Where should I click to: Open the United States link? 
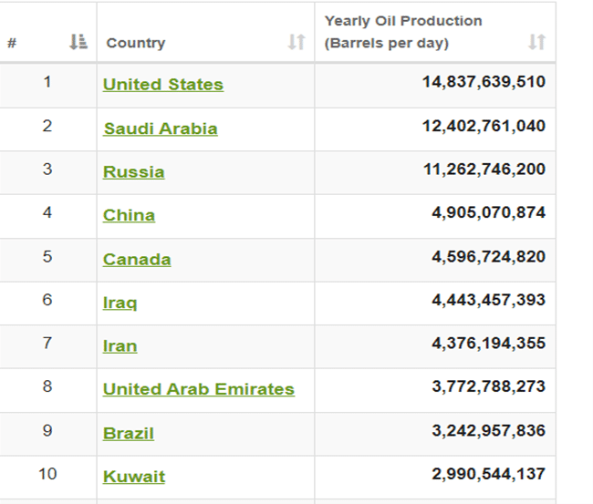pyautogui.click(x=163, y=84)
